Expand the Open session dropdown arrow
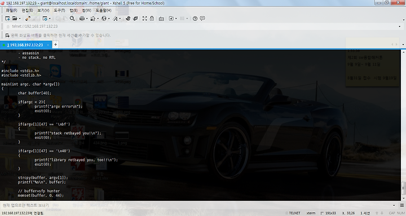This screenshot has height=216, width=406. (x=20, y=19)
